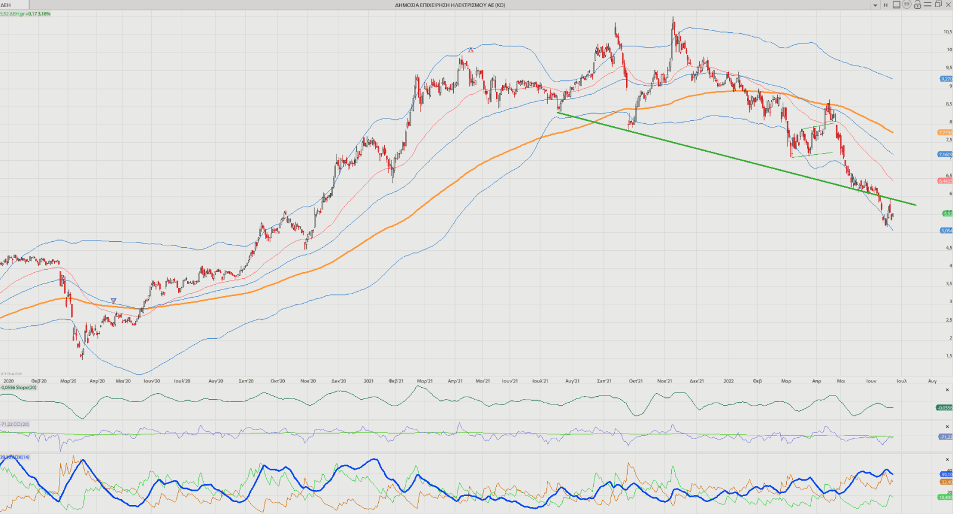Viewport: 953px width, 514px height.
Task: Click the ΔΕΗ symbol field at top-left
Action: [x=15, y=5]
